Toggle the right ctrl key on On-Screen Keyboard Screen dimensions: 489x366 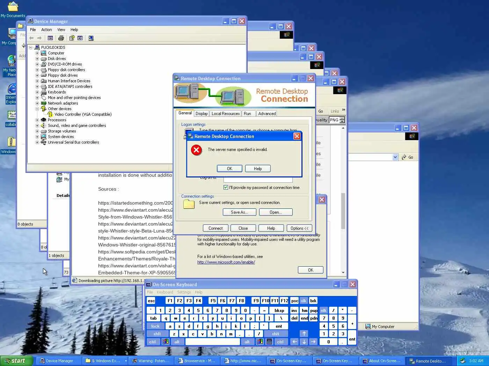(280, 342)
